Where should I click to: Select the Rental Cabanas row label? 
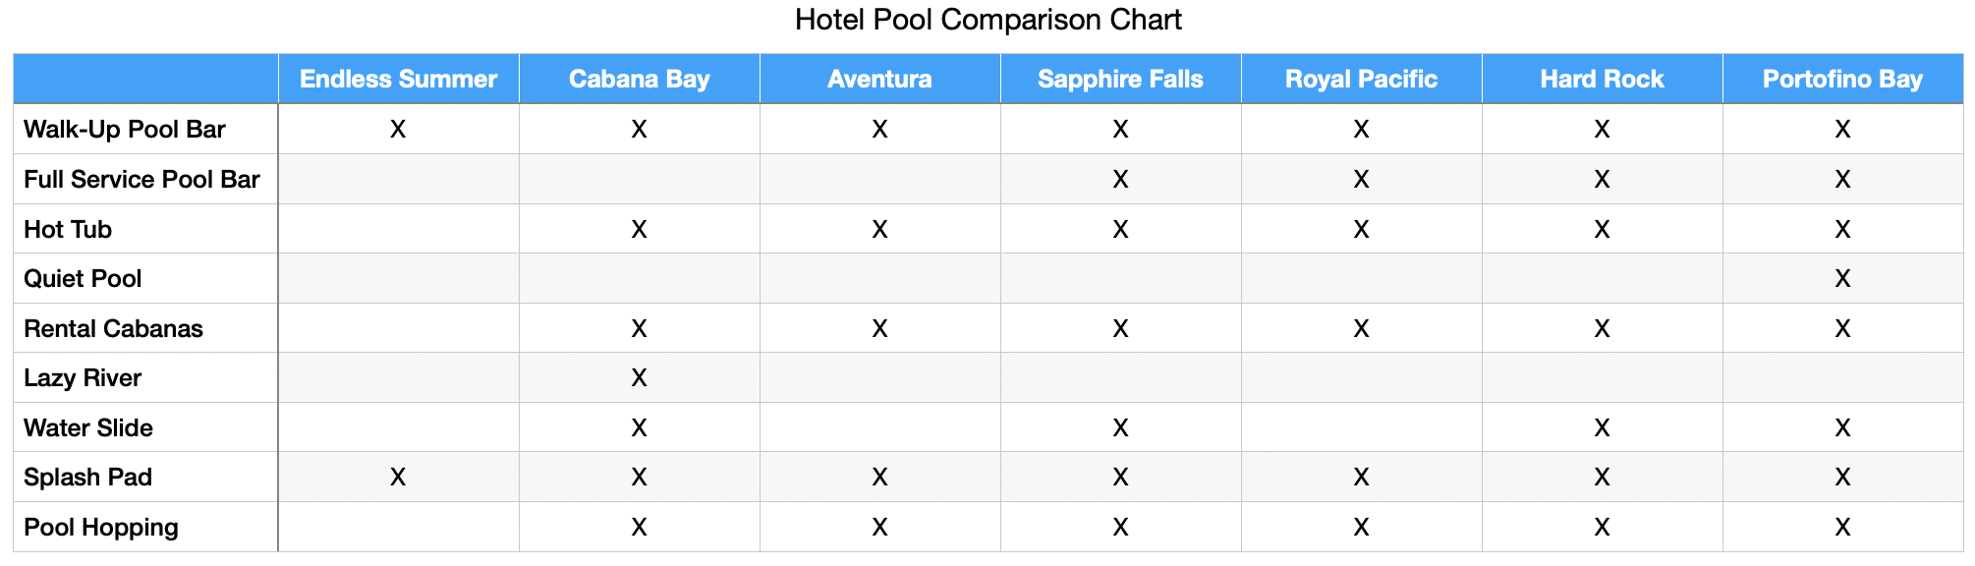point(113,328)
